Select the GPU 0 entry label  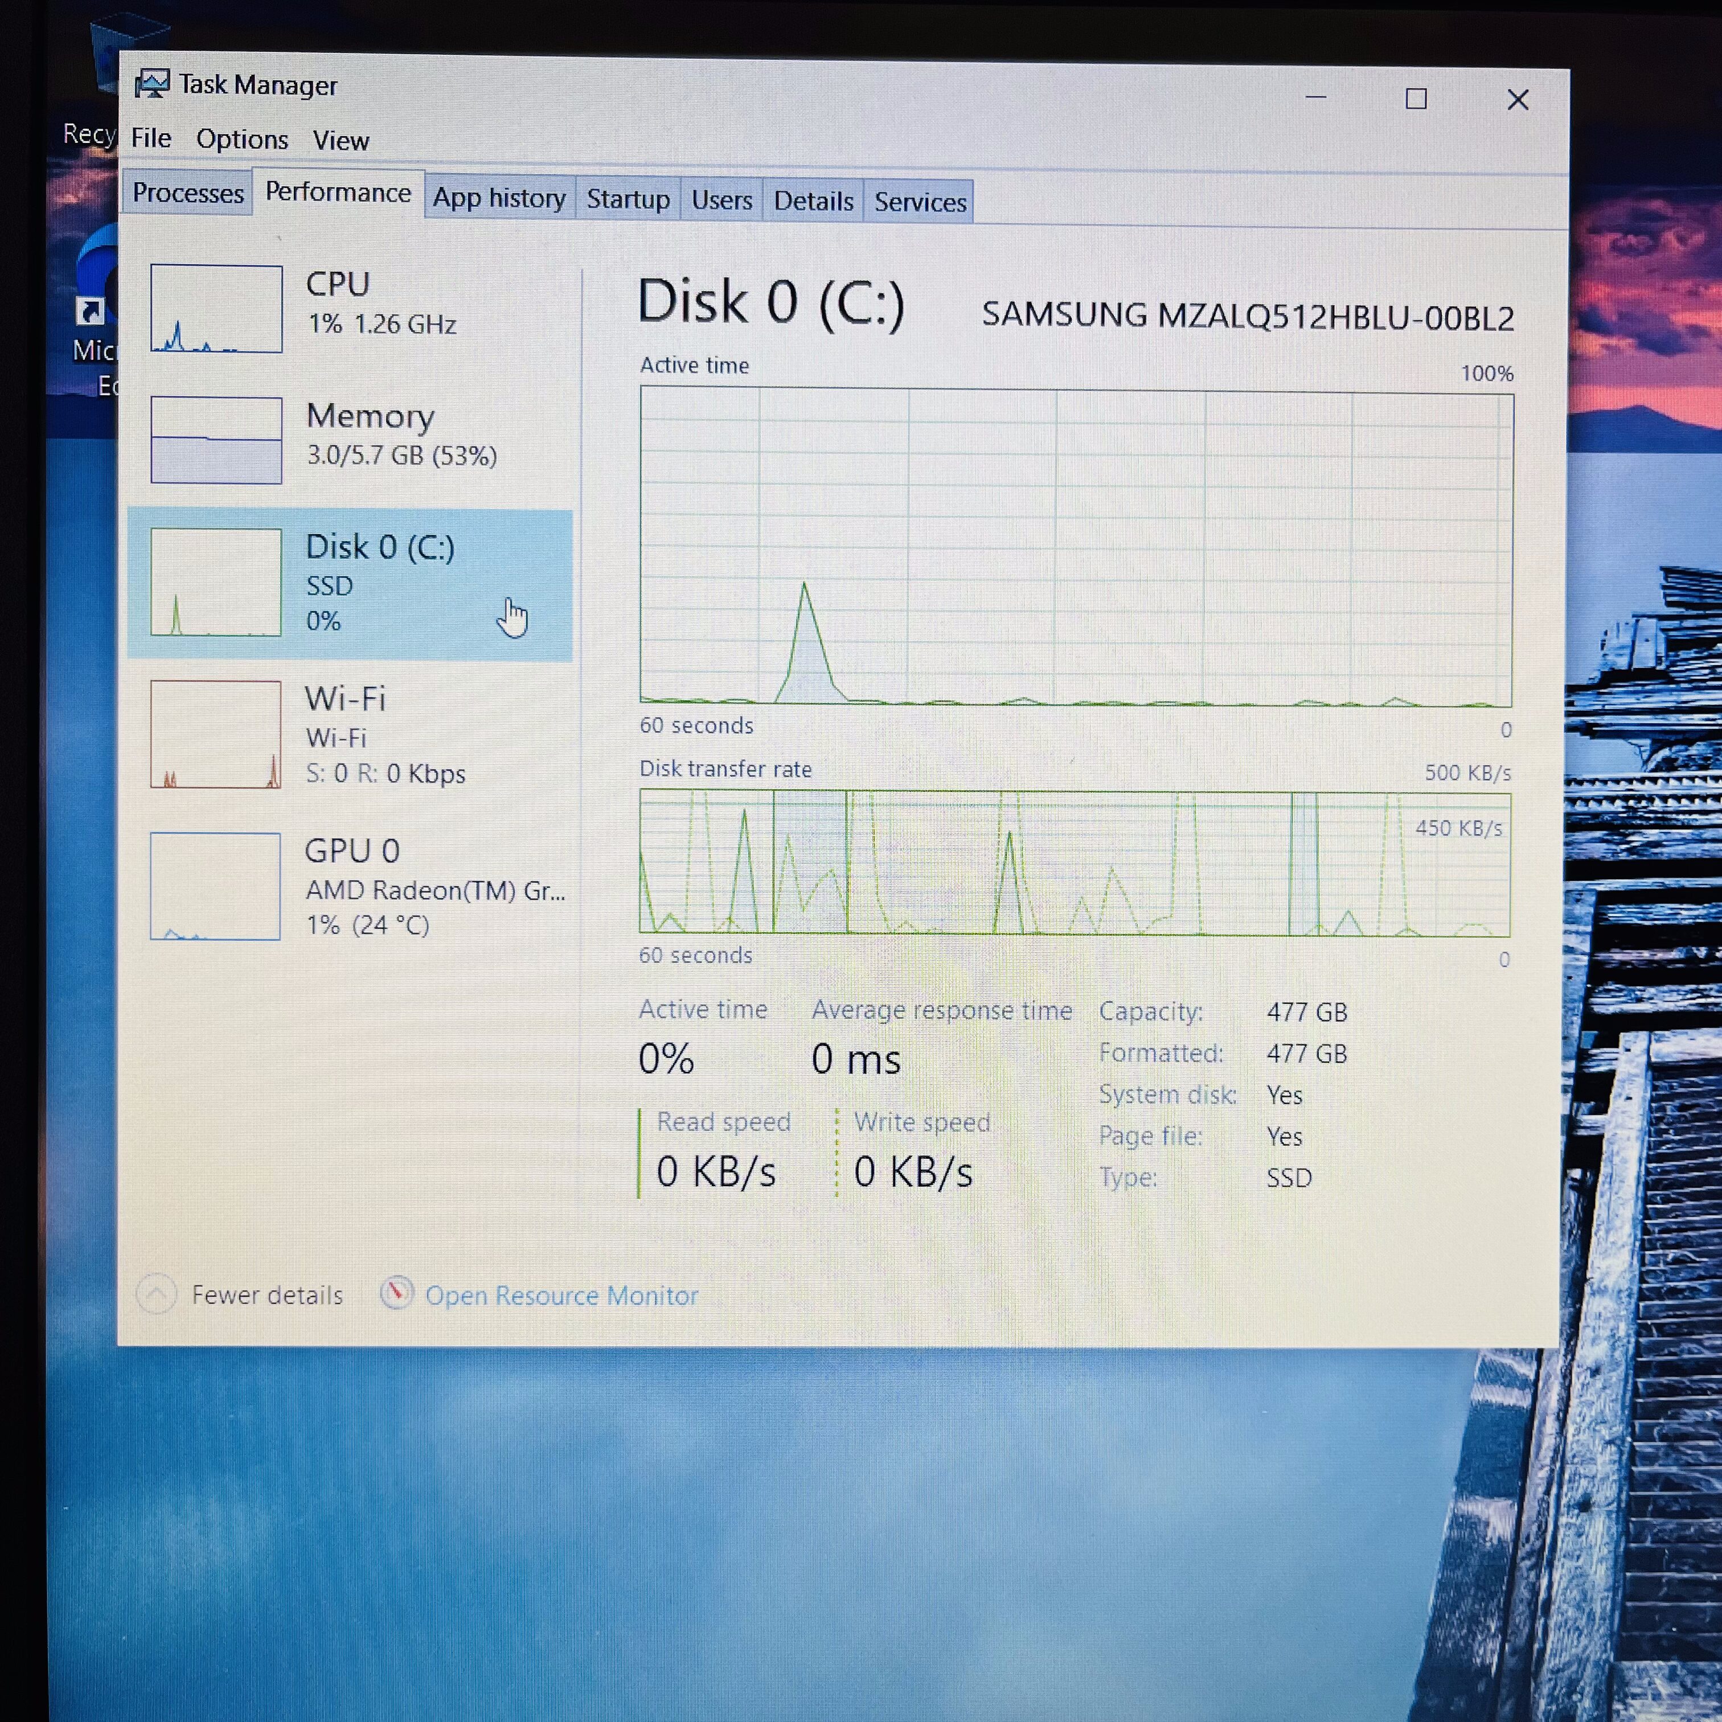(x=352, y=850)
